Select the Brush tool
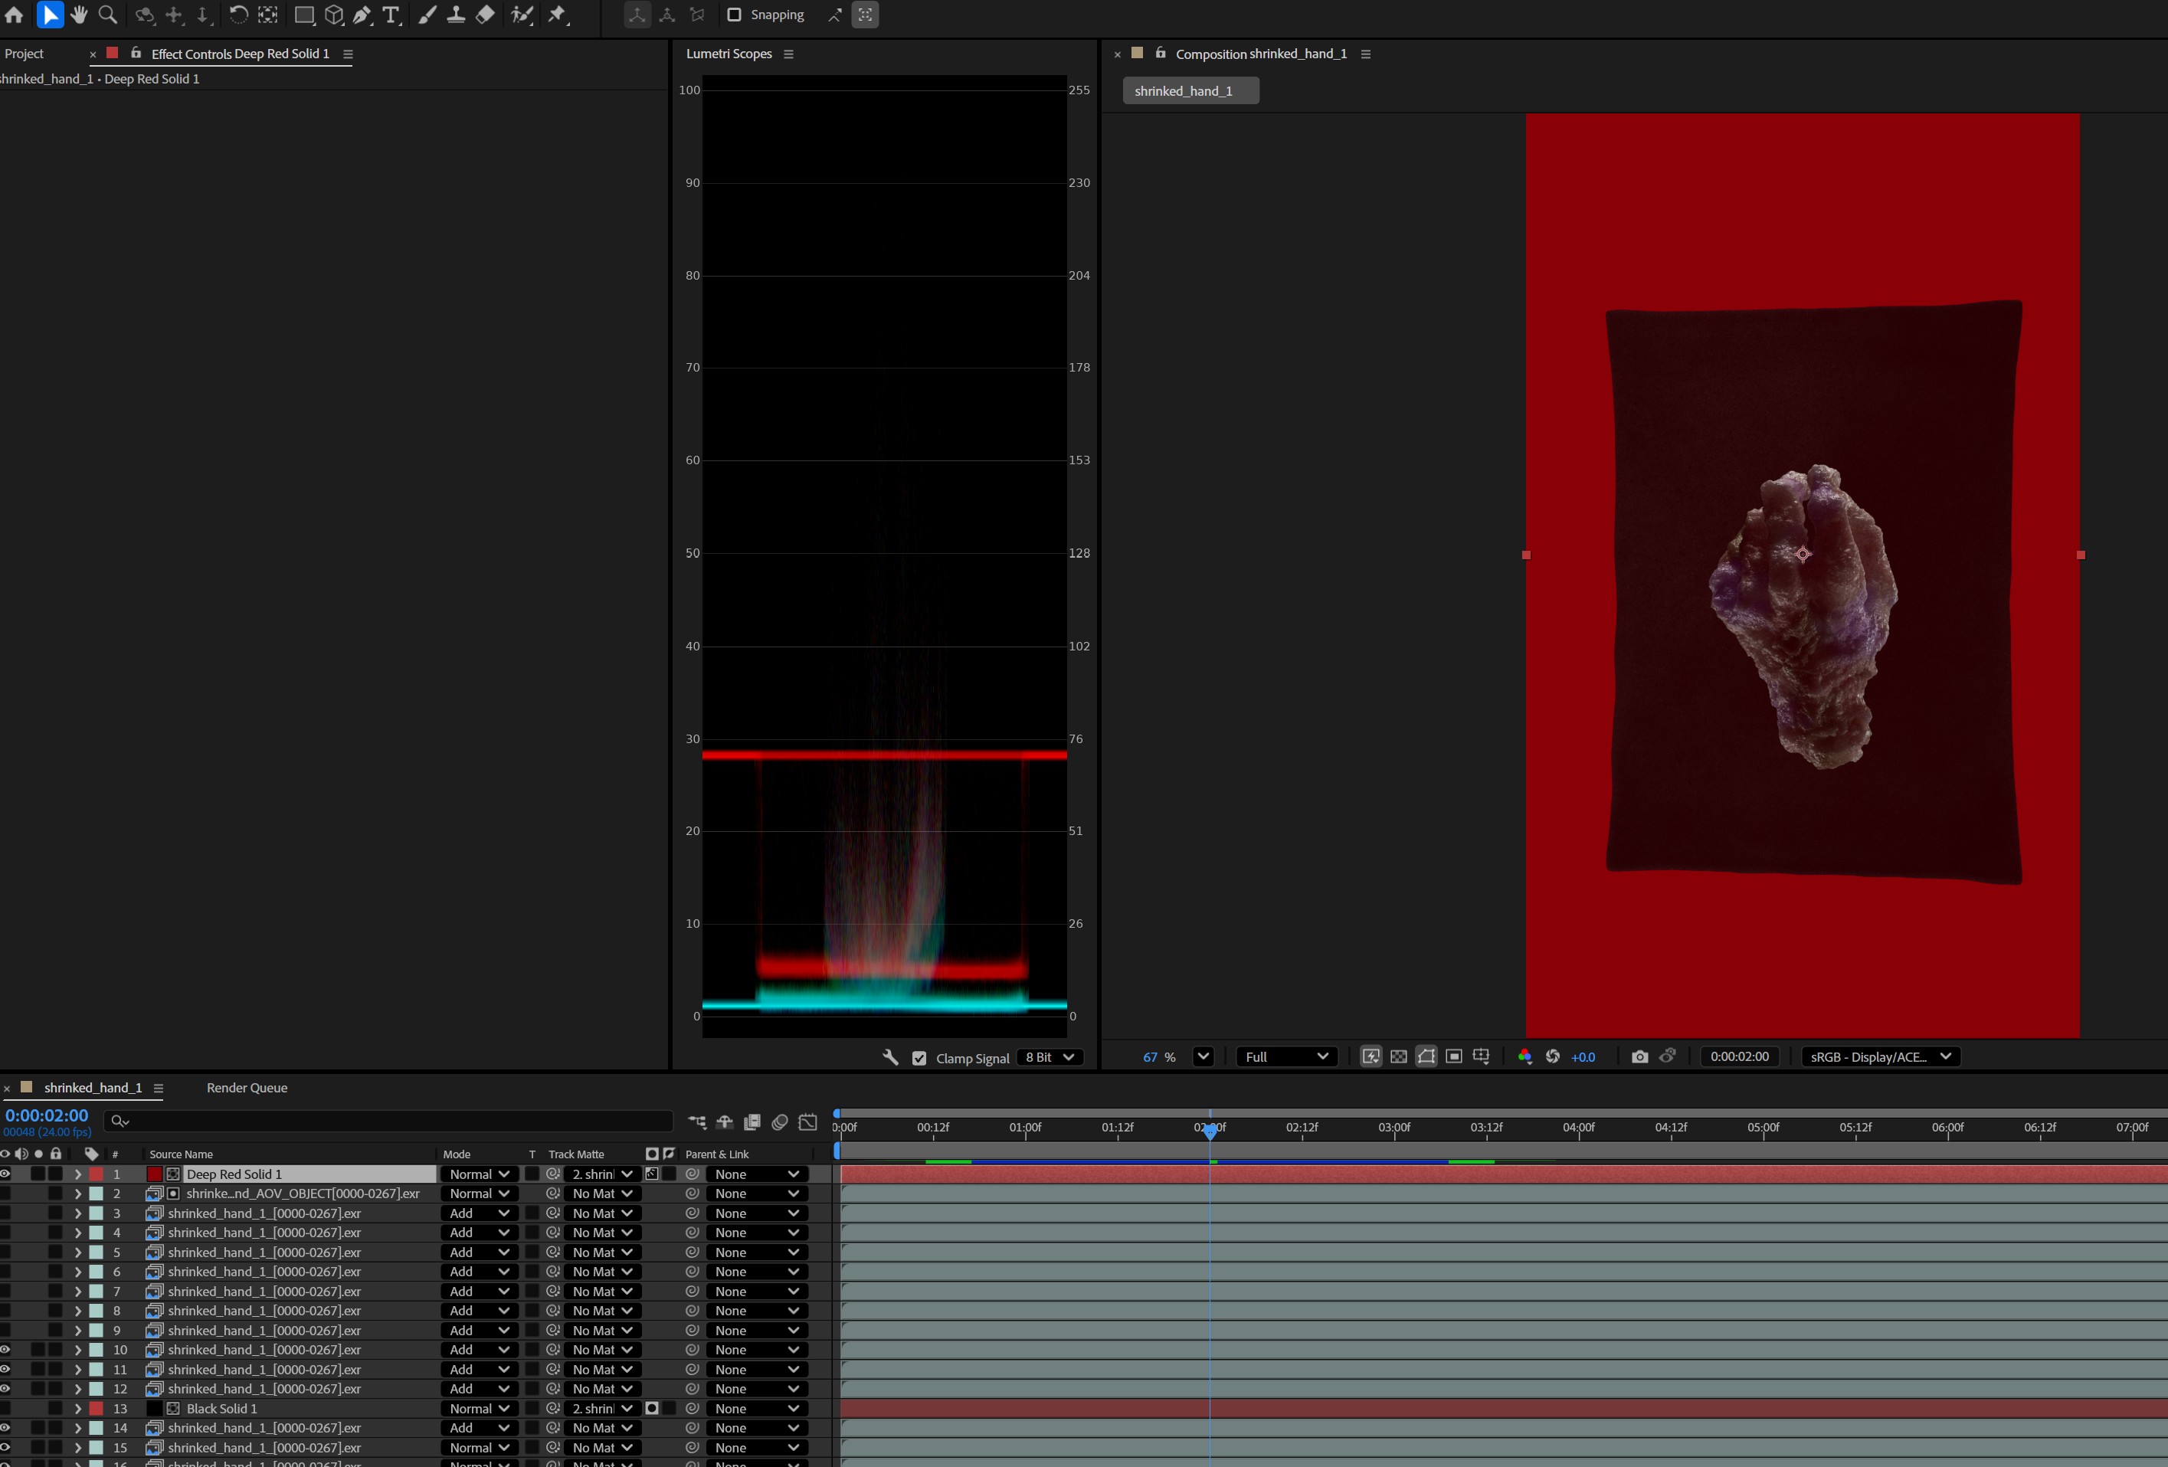 [428, 15]
